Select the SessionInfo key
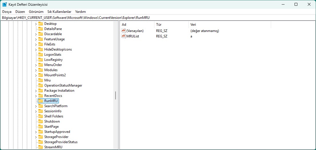This screenshot has width=316, height=150. [53, 111]
